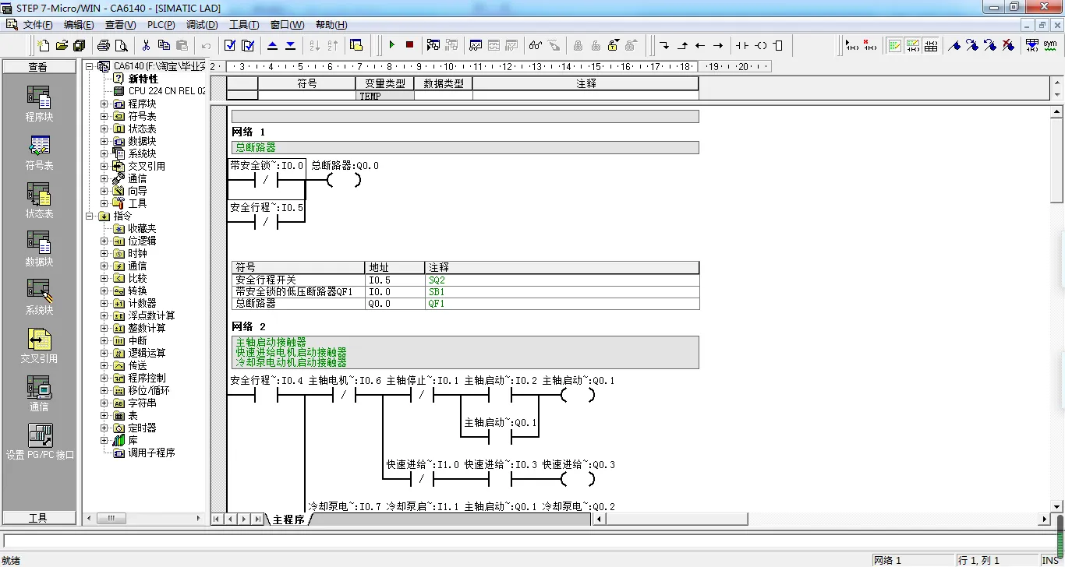Click the Compile All toolbar icon
This screenshot has width=1065, height=567.
[x=248, y=45]
